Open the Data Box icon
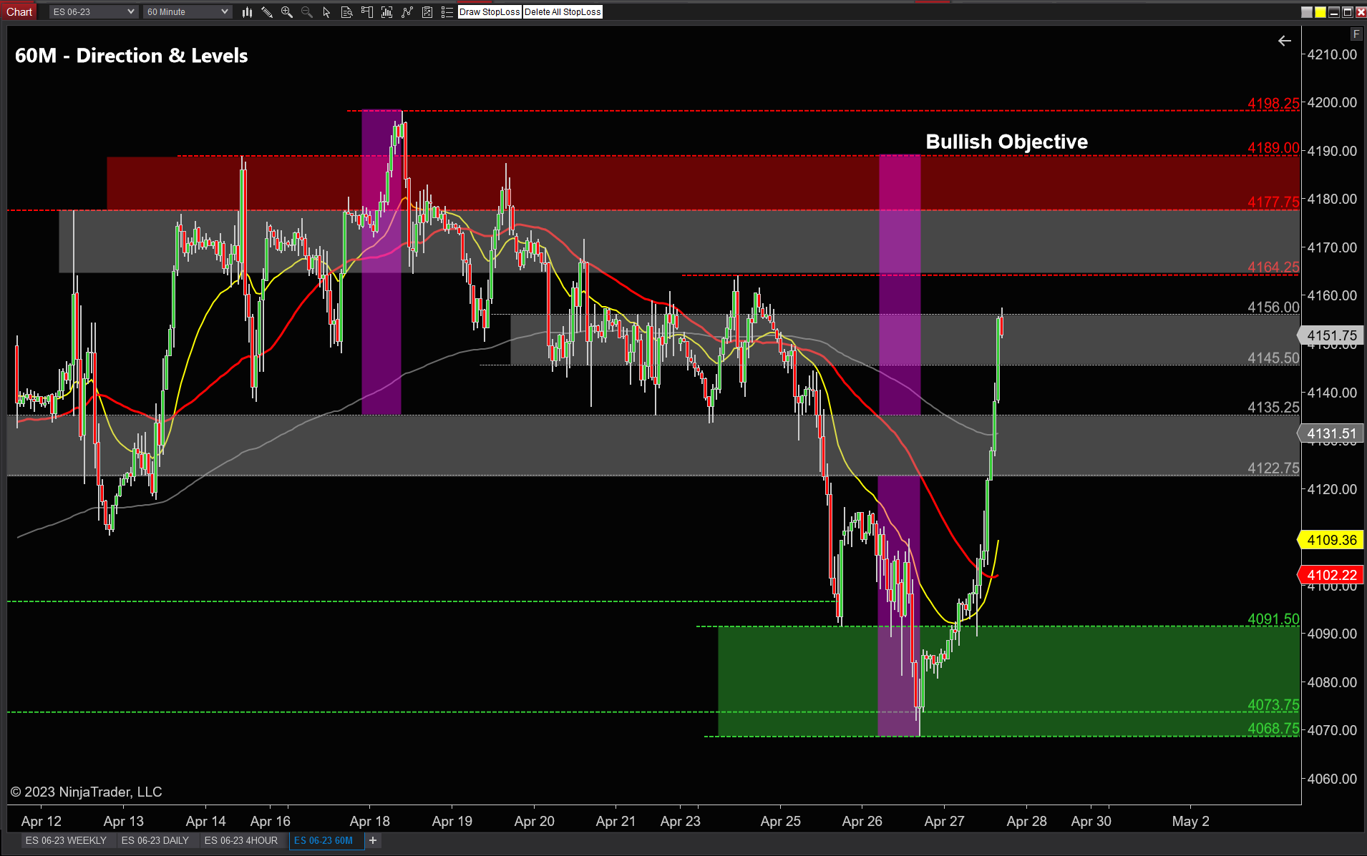Image resolution: width=1367 pixels, height=856 pixels. (347, 12)
